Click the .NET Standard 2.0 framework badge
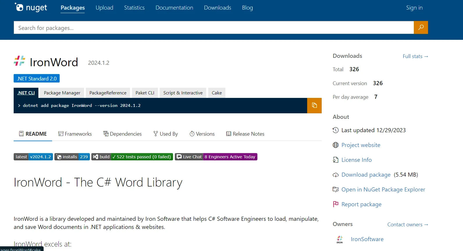463x251 pixels. tap(37, 79)
